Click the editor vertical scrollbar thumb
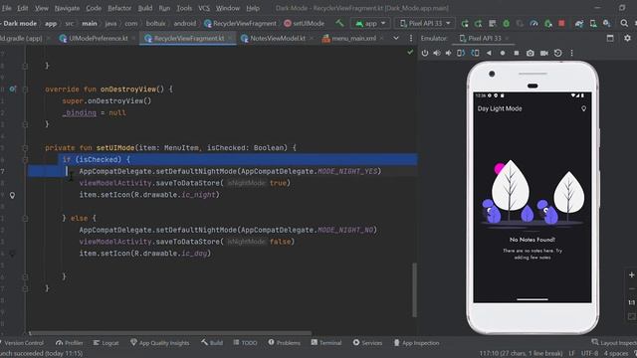The width and height of the screenshot is (637, 358). 414,289
